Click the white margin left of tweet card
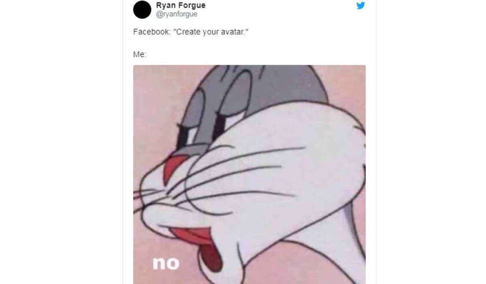Screen dimensions: 486x284 (61, 142)
